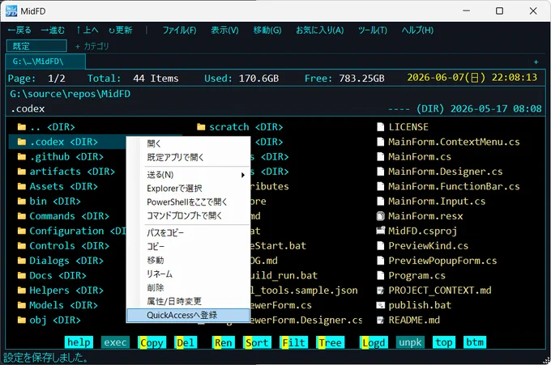Screen dimensions: 551x365
Task: Choose 開く in the context menu
Action: [188, 143]
